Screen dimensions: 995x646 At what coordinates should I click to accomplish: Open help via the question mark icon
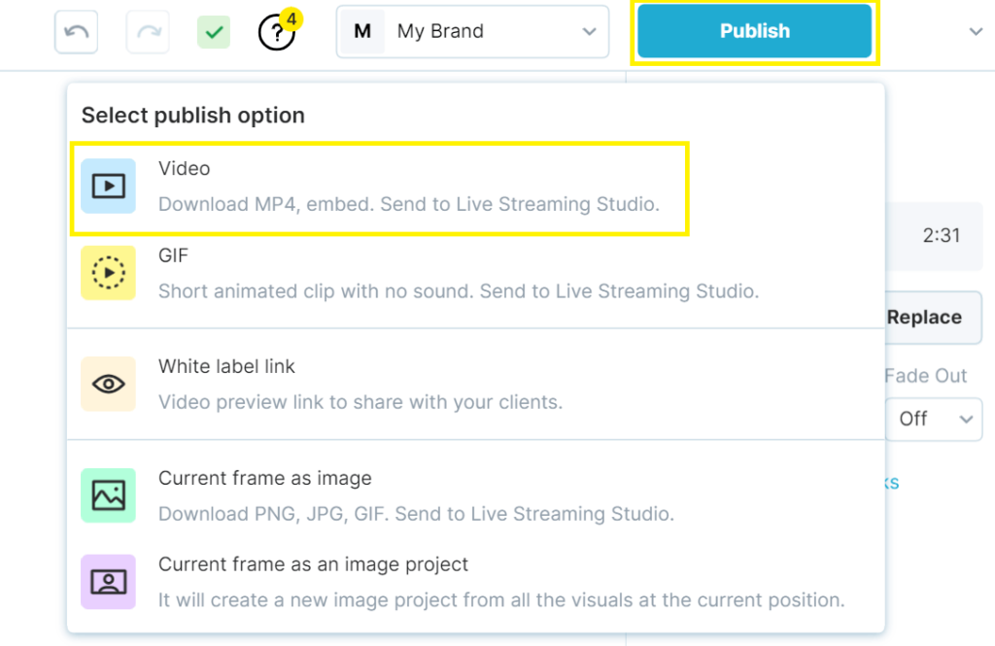275,33
